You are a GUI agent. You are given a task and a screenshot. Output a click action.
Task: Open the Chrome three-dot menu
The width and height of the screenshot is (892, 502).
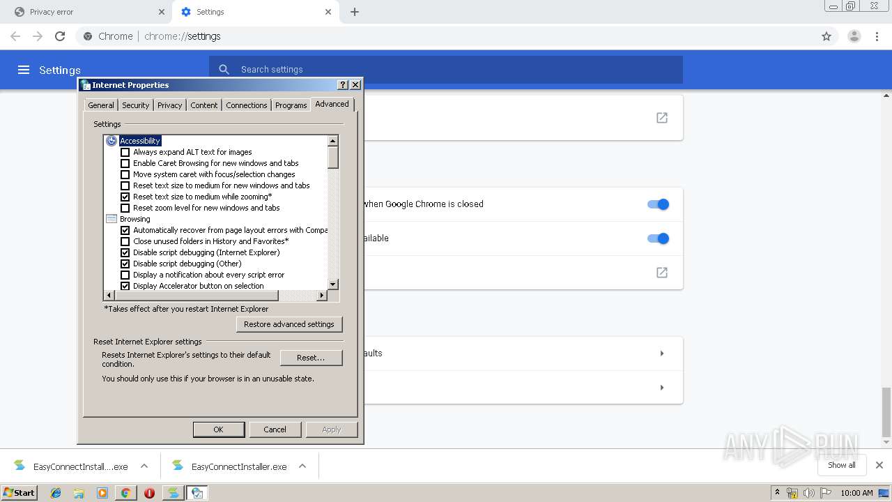(877, 36)
